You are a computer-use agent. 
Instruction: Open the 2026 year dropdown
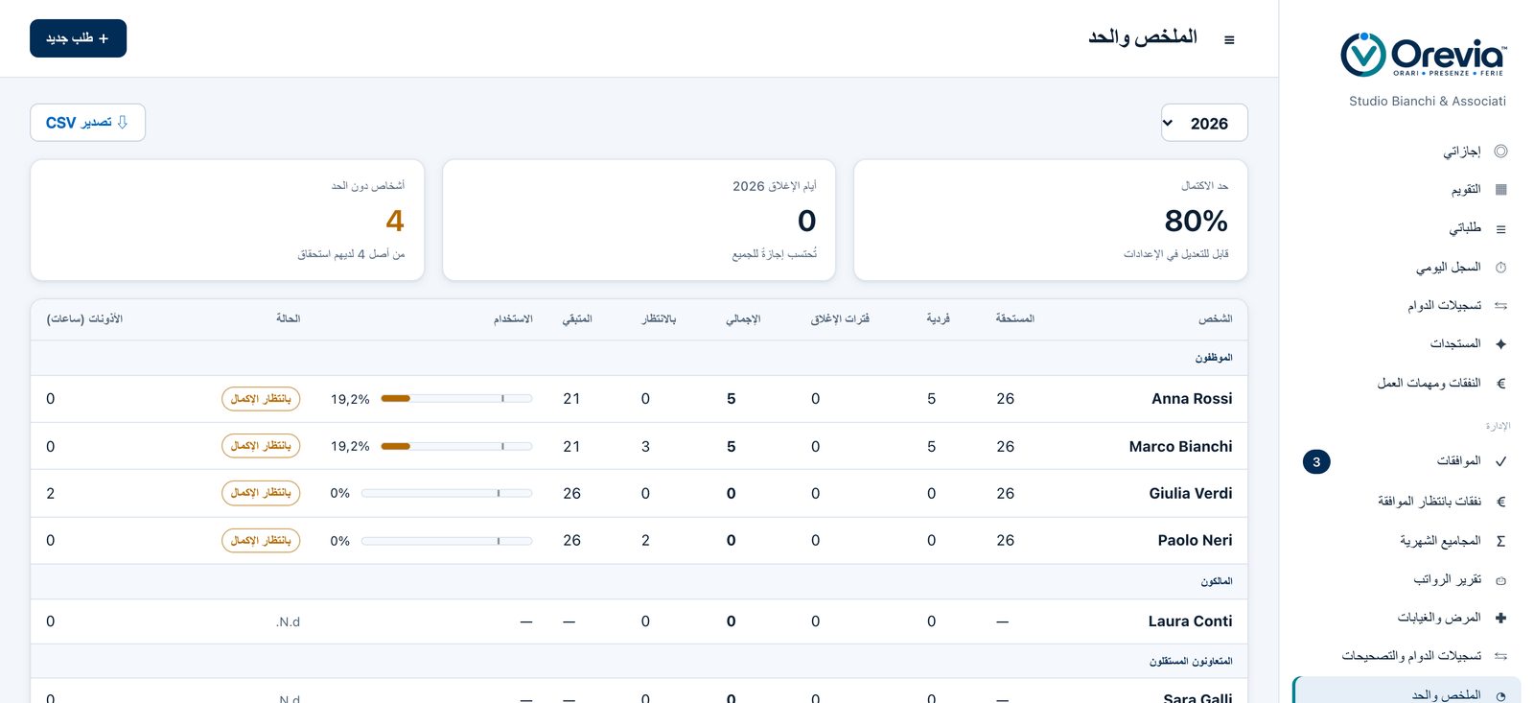[1204, 123]
